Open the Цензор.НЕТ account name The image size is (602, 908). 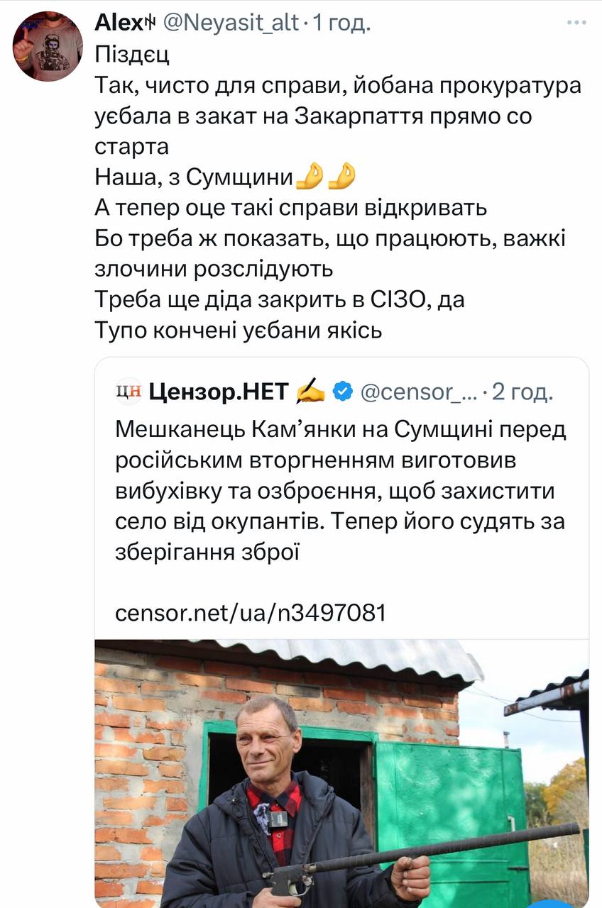pos(219,391)
